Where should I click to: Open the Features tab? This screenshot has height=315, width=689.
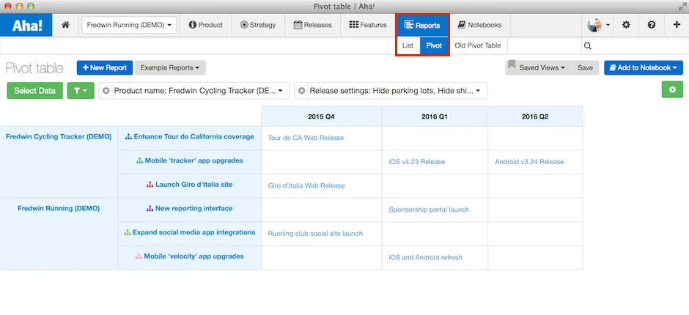pyautogui.click(x=368, y=25)
